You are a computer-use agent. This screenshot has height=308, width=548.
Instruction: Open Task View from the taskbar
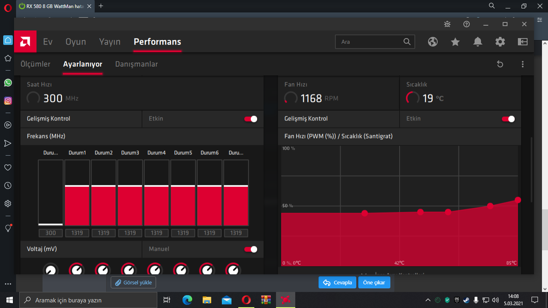click(167, 300)
